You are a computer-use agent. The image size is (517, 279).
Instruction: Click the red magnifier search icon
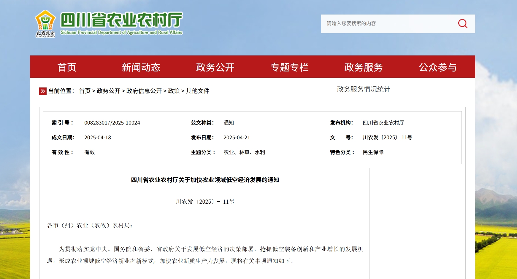(x=462, y=23)
